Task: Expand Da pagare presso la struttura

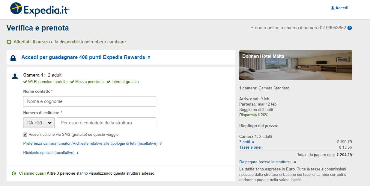Action: [x=268, y=162]
